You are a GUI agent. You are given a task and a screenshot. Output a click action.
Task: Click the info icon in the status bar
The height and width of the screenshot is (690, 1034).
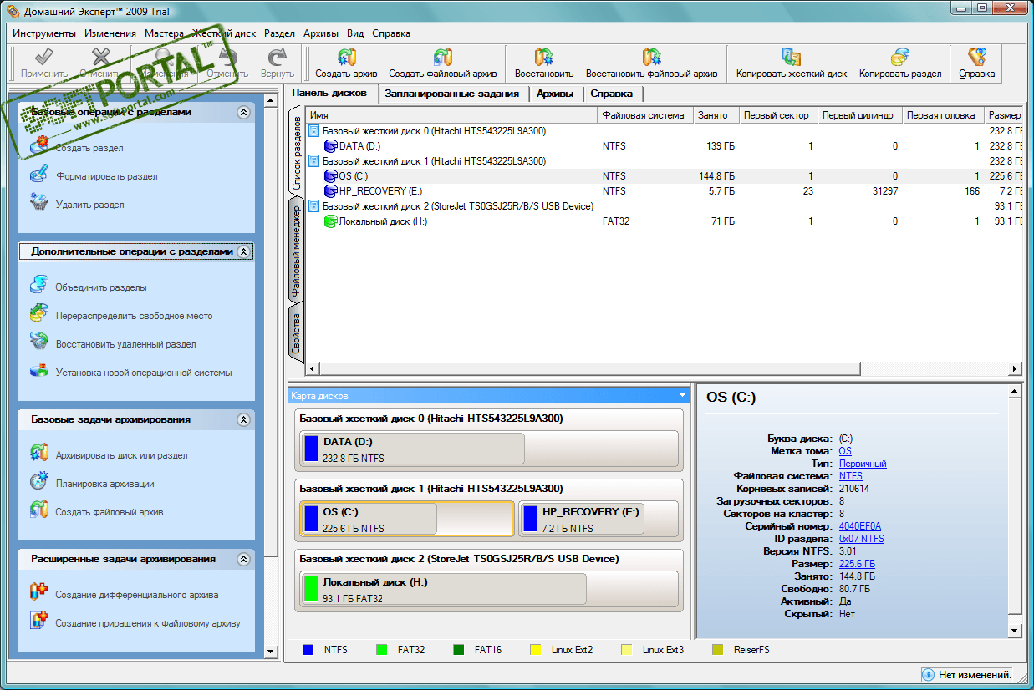[x=928, y=674]
